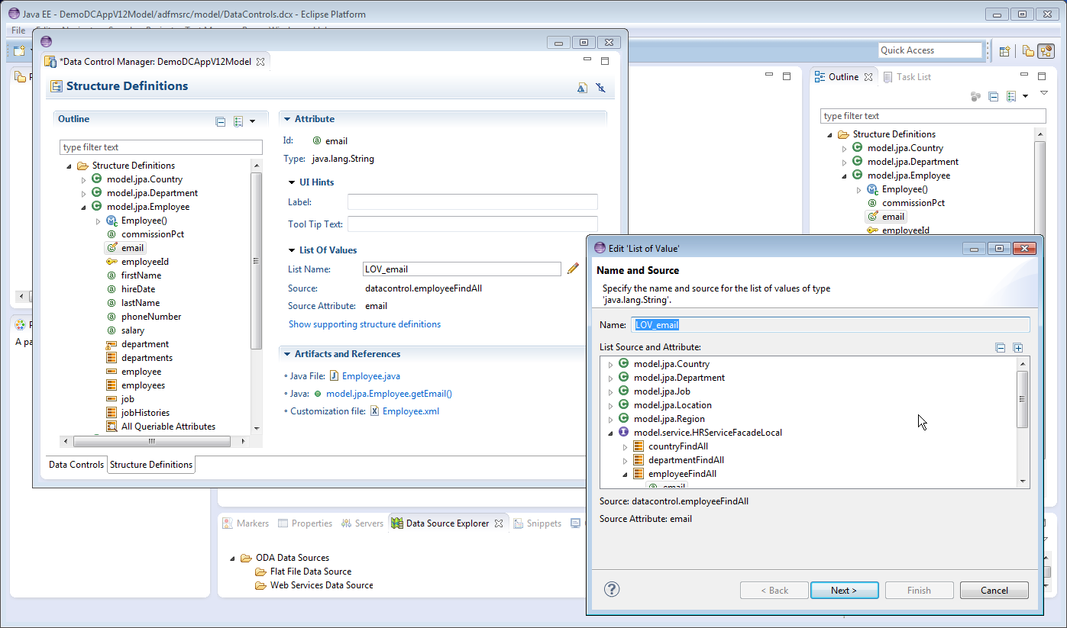
Task: Collapse the UI Hints section
Action: point(293,182)
